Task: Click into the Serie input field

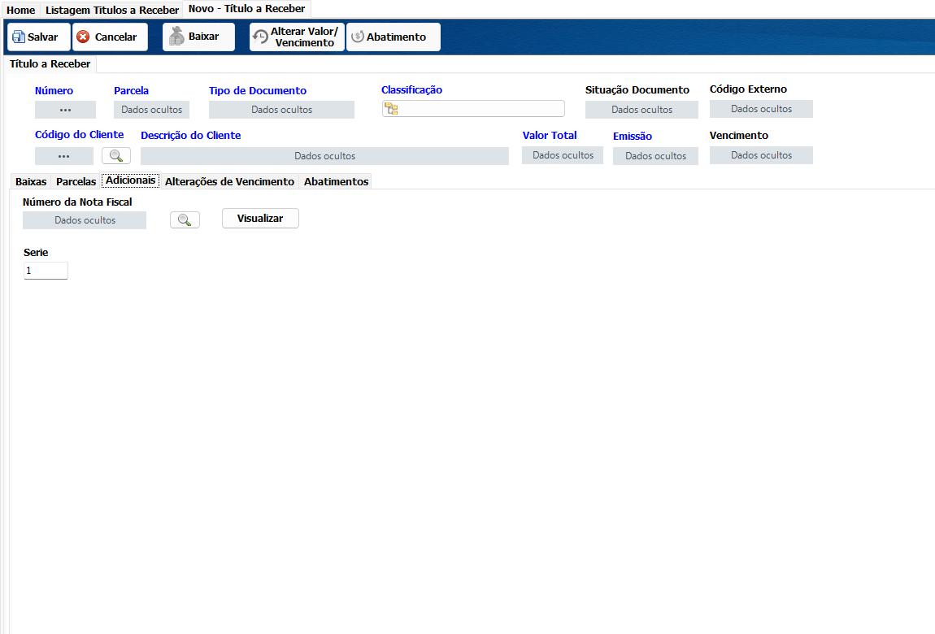Action: (x=46, y=271)
